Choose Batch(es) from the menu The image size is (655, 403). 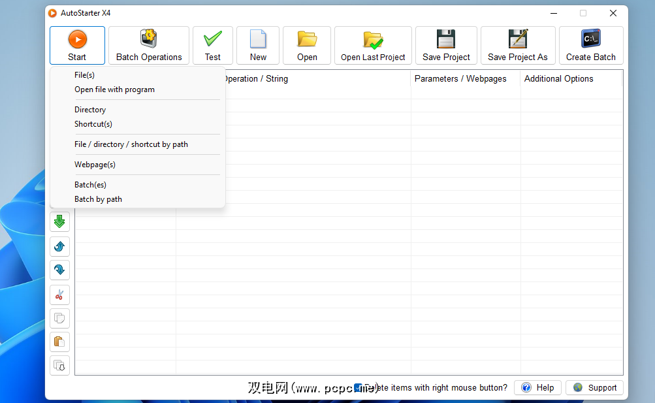[x=137, y=185]
